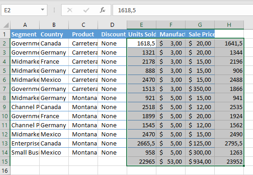
Task: Click cell E5 with value 888
Action: tap(141, 70)
